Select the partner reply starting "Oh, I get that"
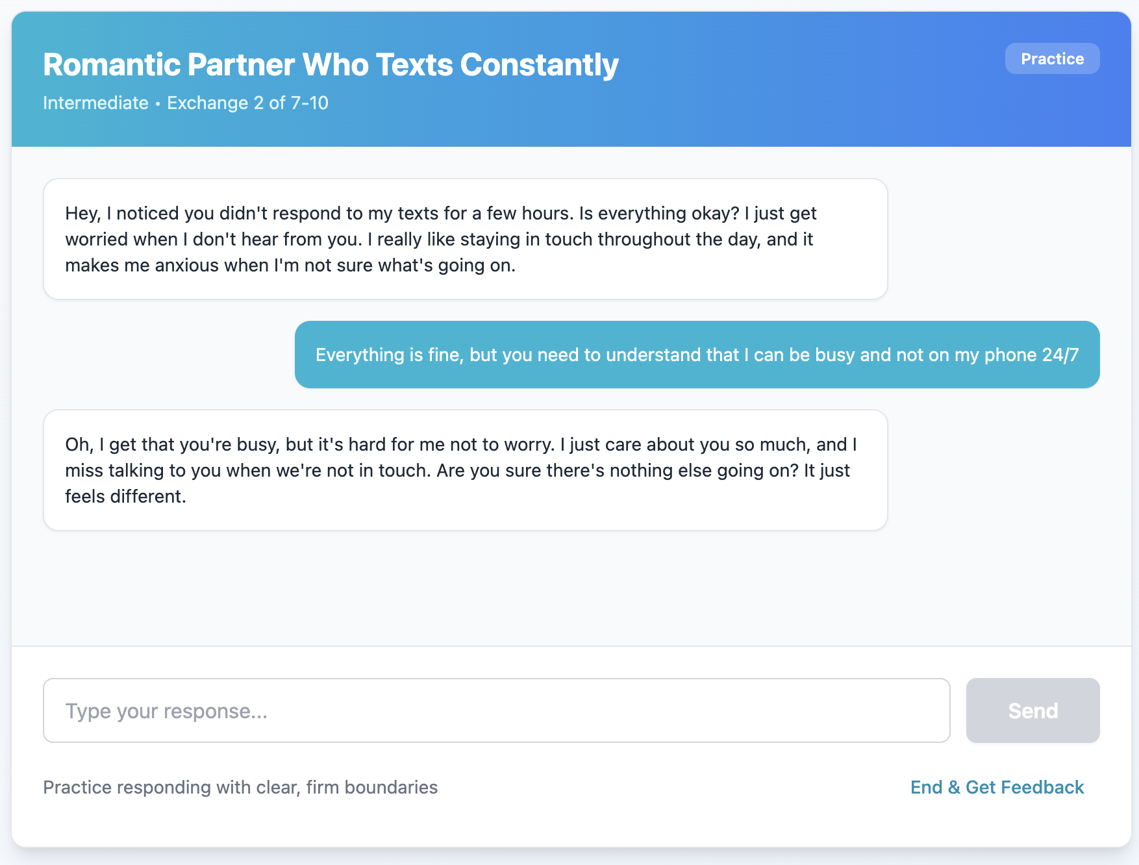The width and height of the screenshot is (1139, 865). [465, 470]
